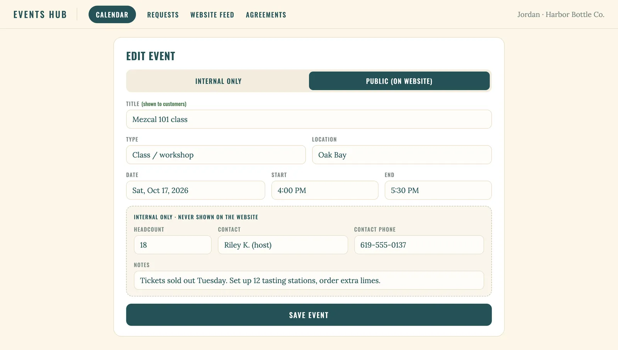This screenshot has width=618, height=350.
Task: Change the Start time field 4:00 PM
Action: pos(325,190)
